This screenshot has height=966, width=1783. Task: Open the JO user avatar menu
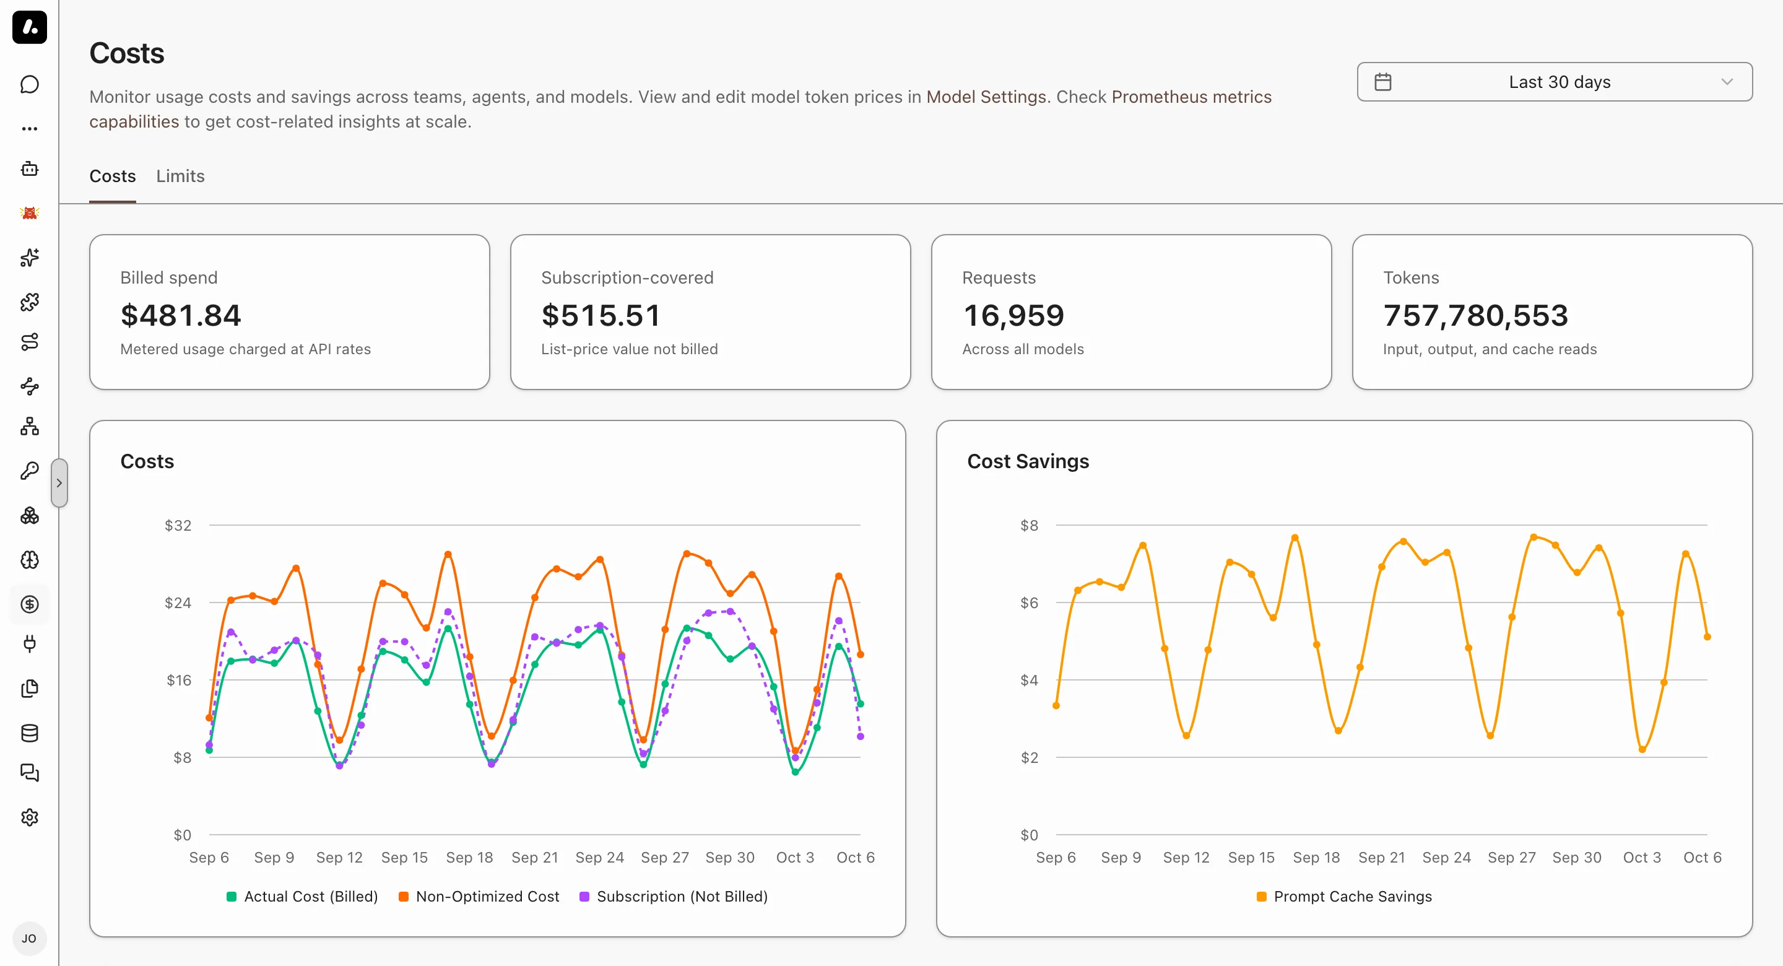(x=29, y=938)
